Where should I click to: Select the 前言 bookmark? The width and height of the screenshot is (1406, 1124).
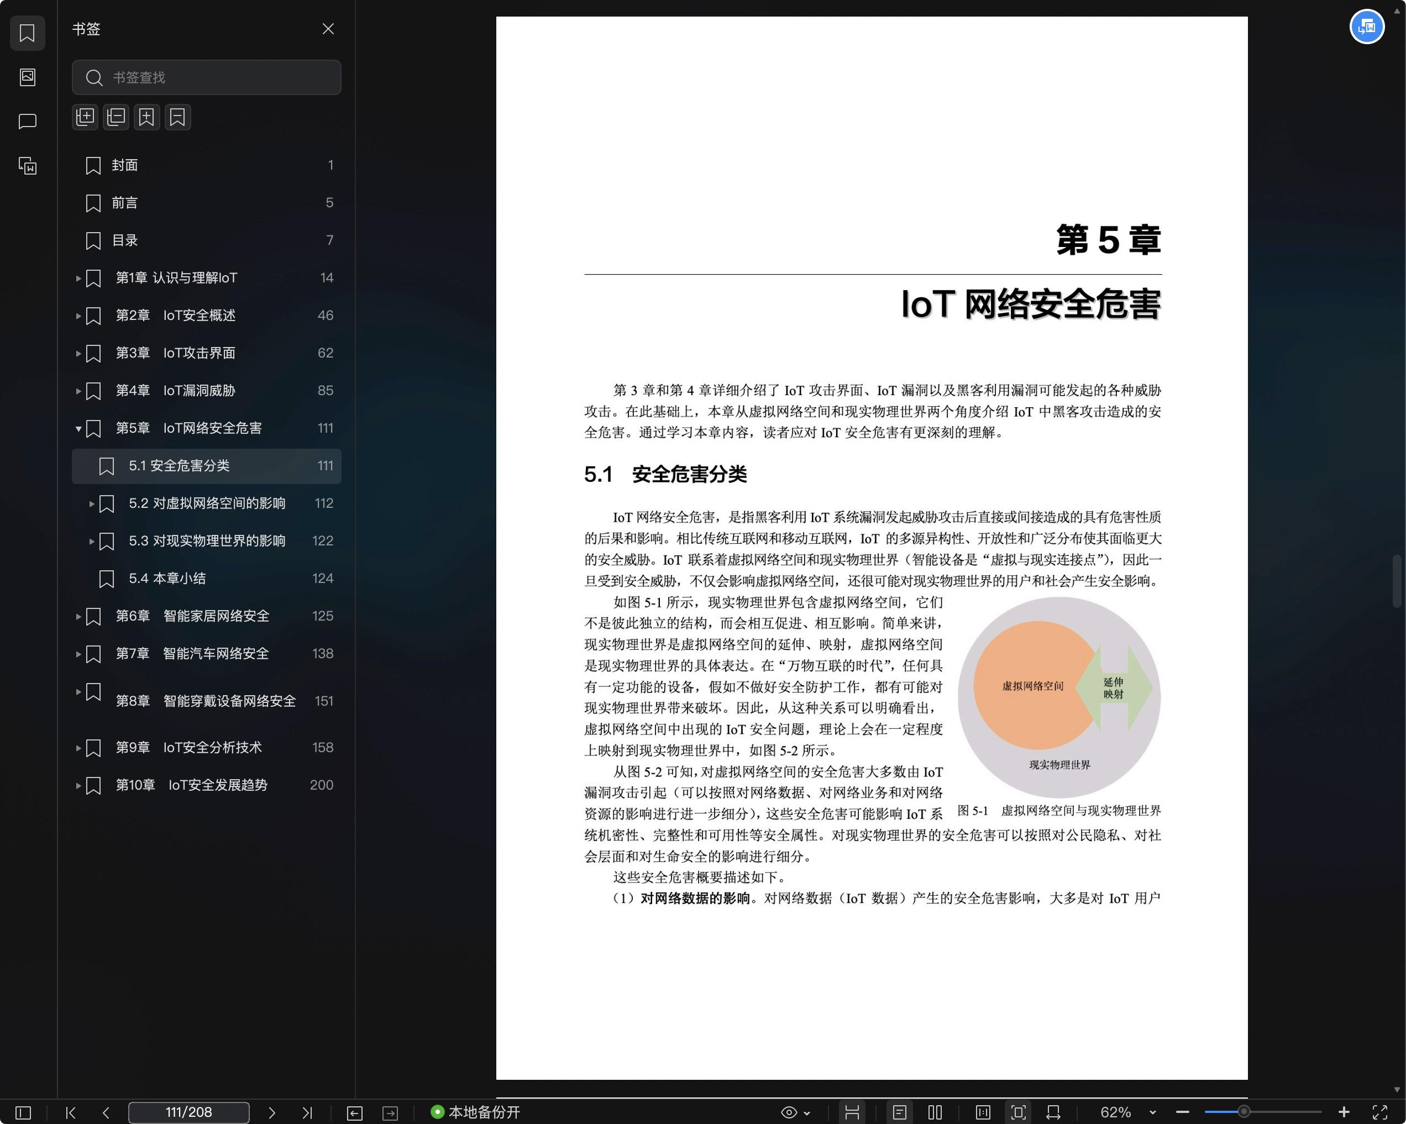pos(206,203)
